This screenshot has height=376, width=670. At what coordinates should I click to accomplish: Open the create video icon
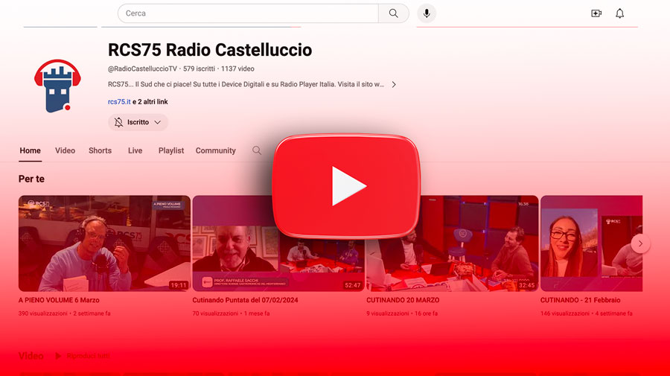click(x=596, y=13)
